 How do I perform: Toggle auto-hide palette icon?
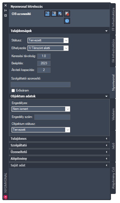tap(5, 10)
